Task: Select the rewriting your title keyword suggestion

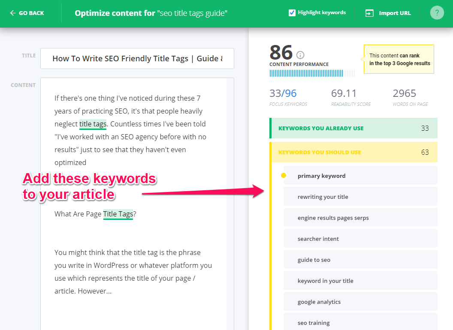Action: 360,196
